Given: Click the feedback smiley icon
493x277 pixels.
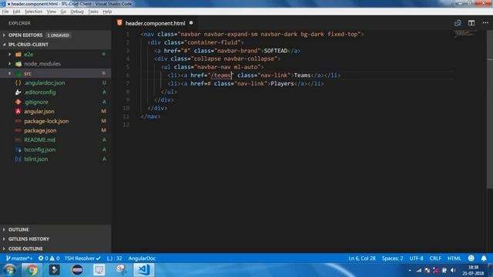Looking at the screenshot, I should pyautogui.click(x=471, y=259).
